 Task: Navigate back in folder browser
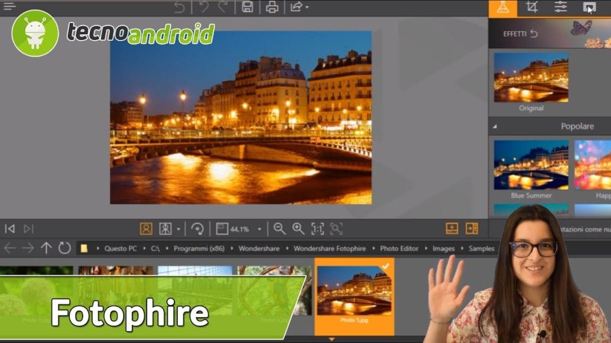[x=9, y=248]
